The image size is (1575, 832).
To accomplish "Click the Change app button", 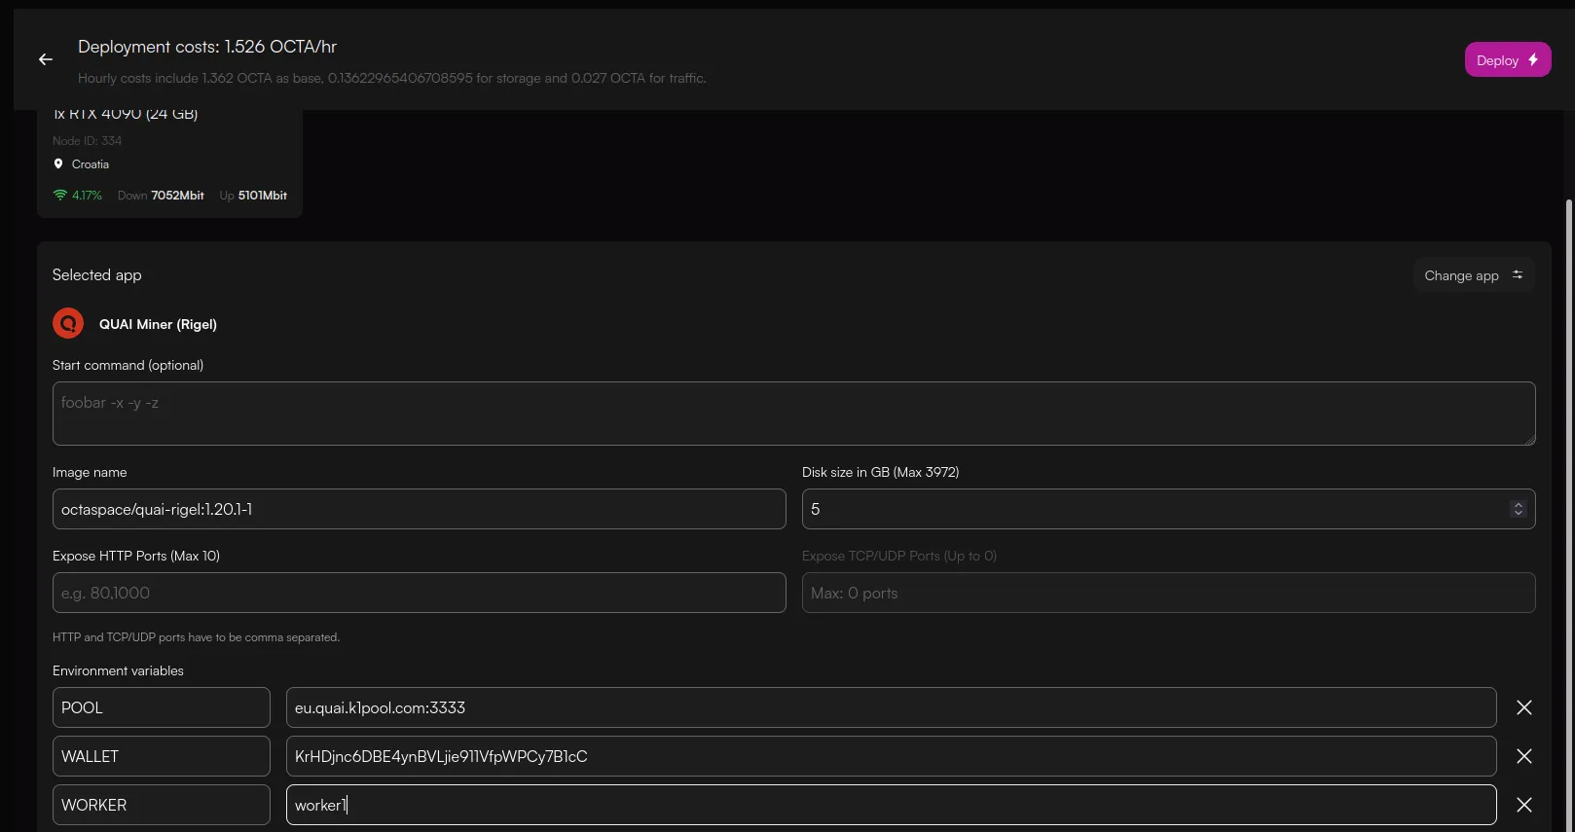I will (x=1474, y=275).
